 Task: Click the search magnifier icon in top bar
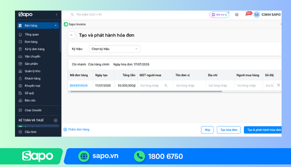tap(72, 15)
